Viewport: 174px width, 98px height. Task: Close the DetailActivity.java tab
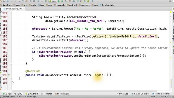pos(24,8)
